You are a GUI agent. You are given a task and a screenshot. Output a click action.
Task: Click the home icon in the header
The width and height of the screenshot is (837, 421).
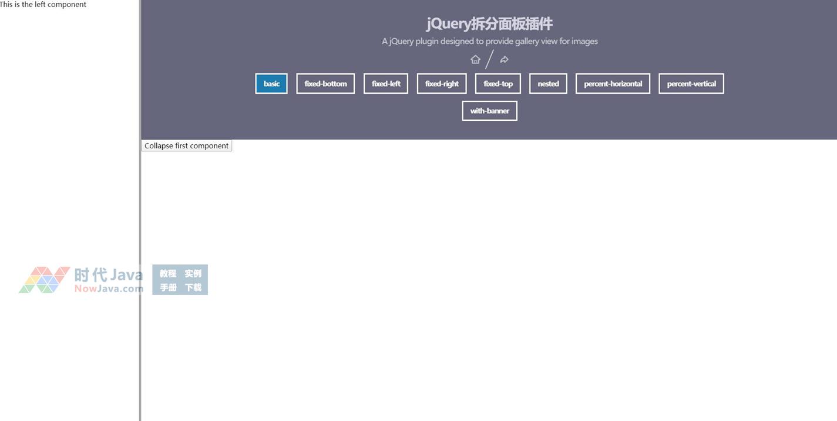pos(475,59)
